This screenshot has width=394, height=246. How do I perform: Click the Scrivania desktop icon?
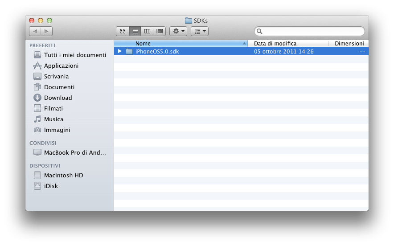point(37,76)
